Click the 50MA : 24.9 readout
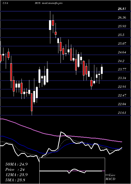Image resolution: width=131 pixels, height=184 pixels. 17,164
